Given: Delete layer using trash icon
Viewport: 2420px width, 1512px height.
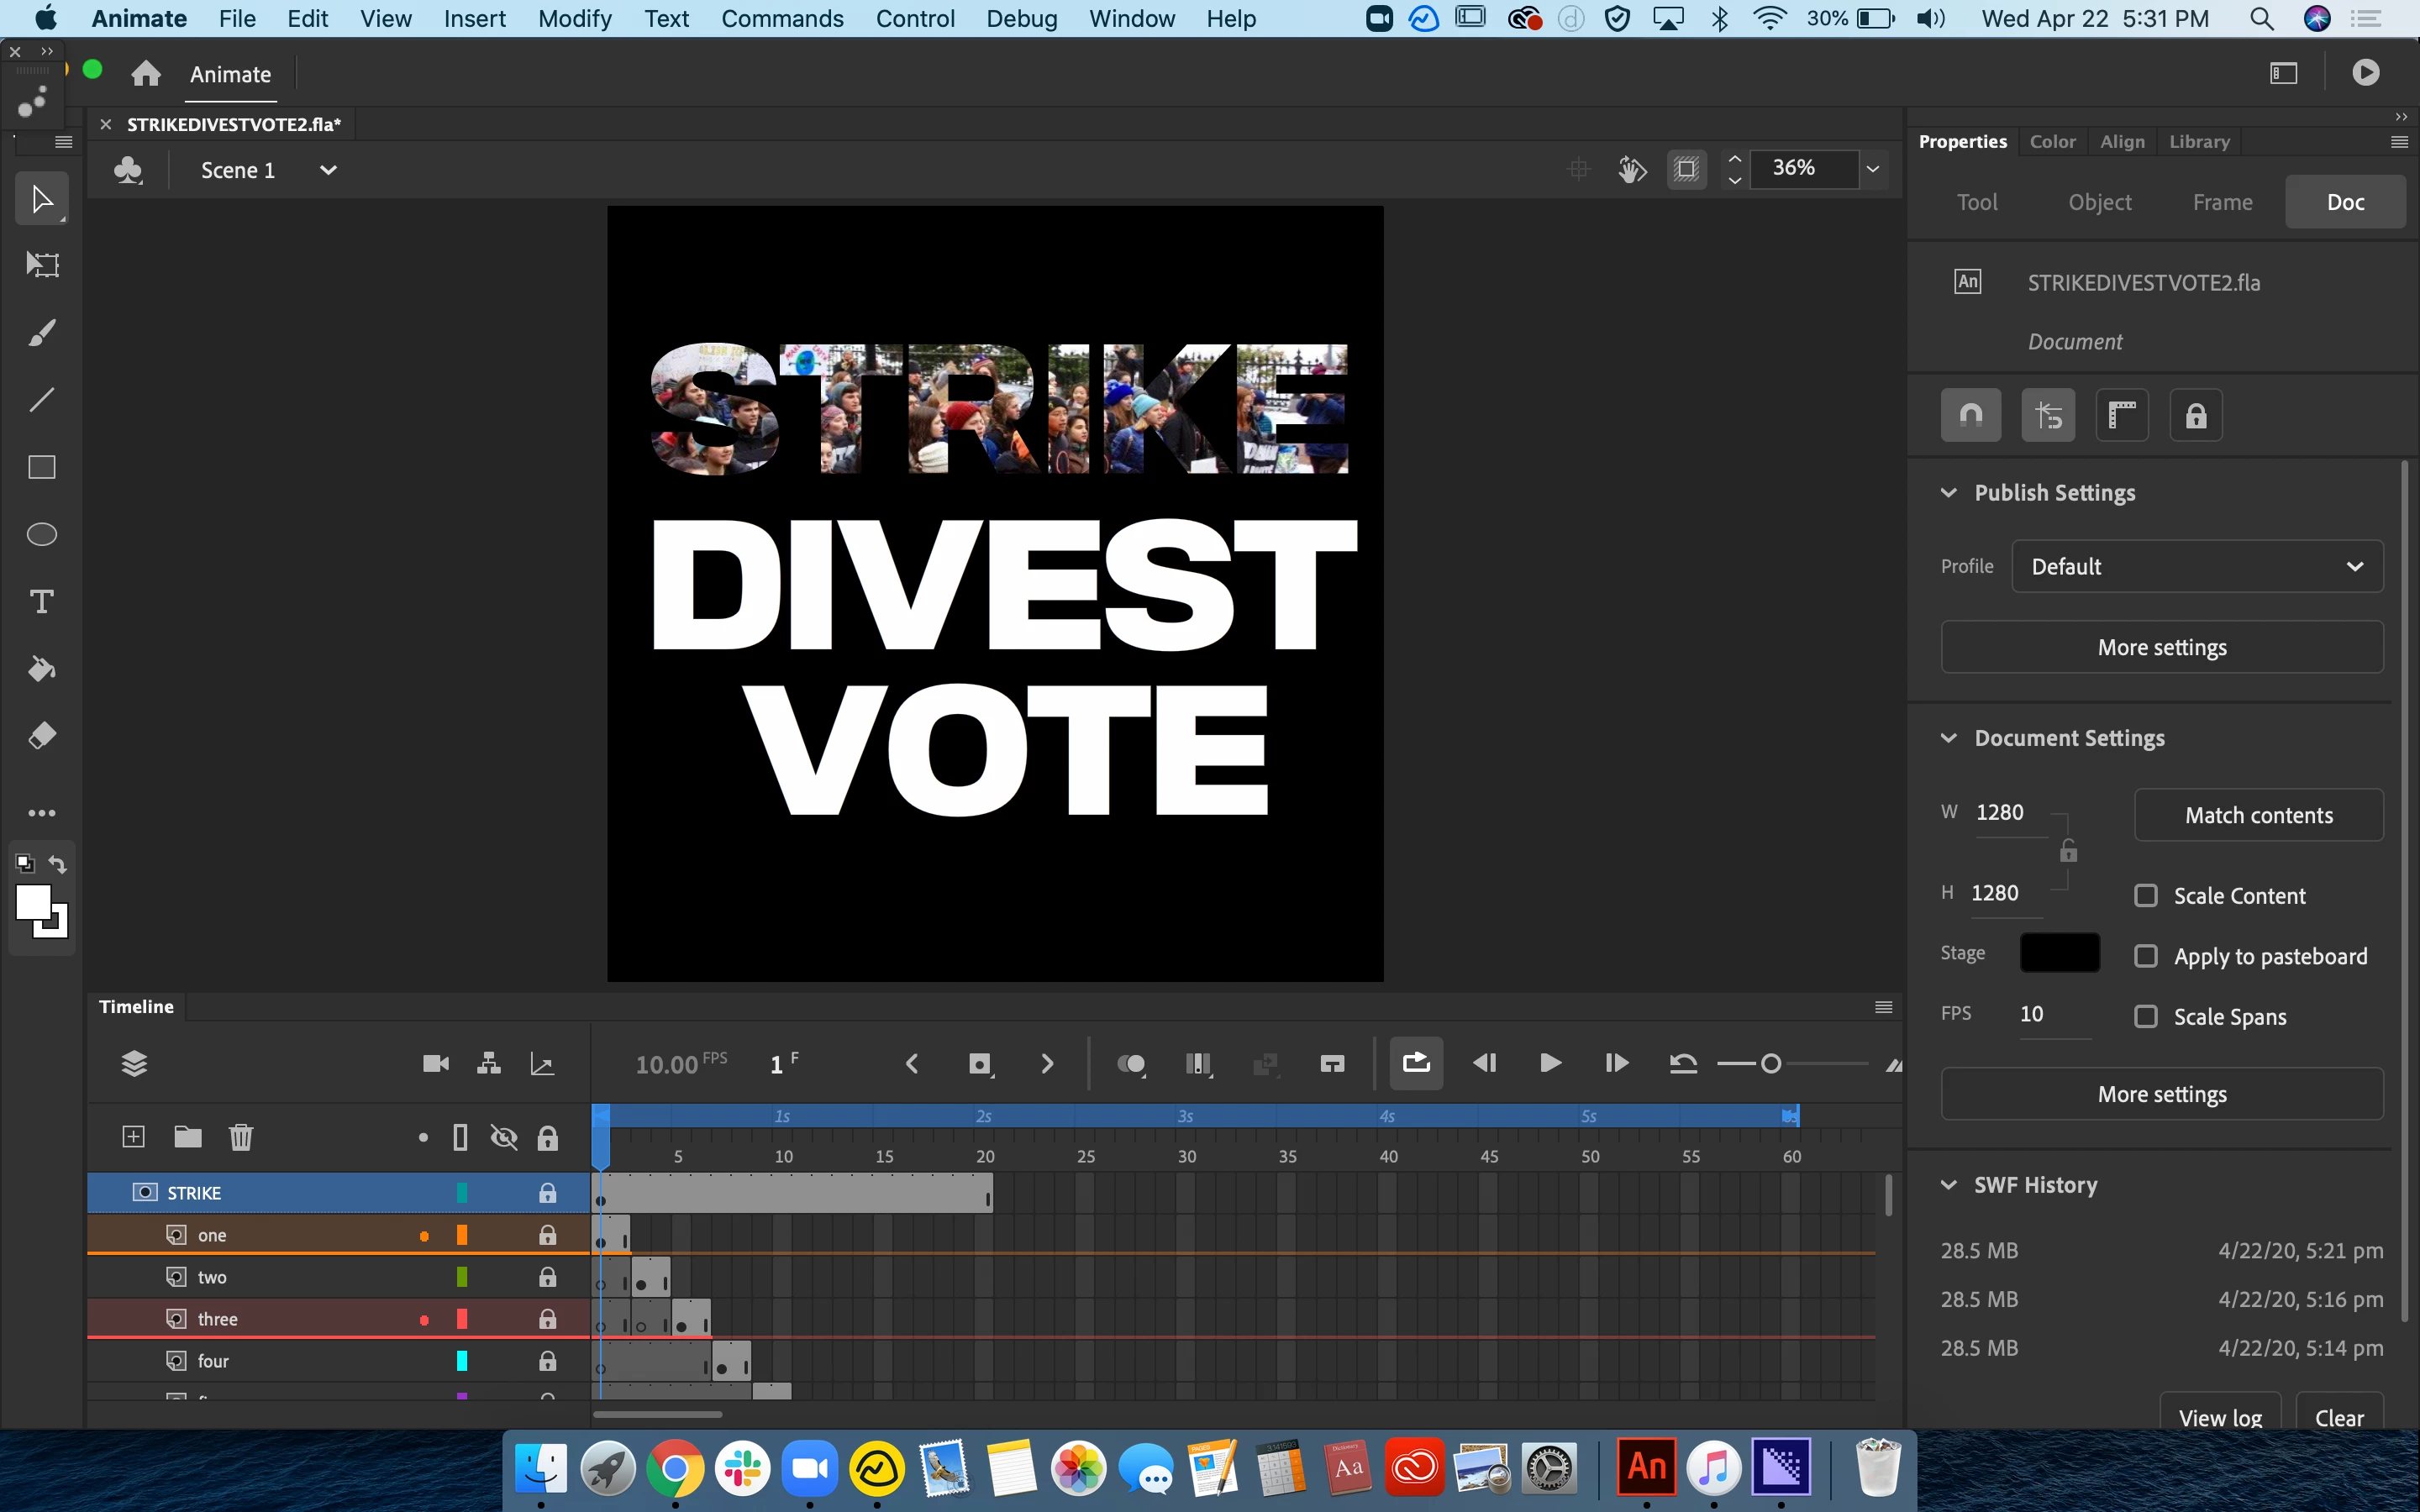Looking at the screenshot, I should point(241,1137).
